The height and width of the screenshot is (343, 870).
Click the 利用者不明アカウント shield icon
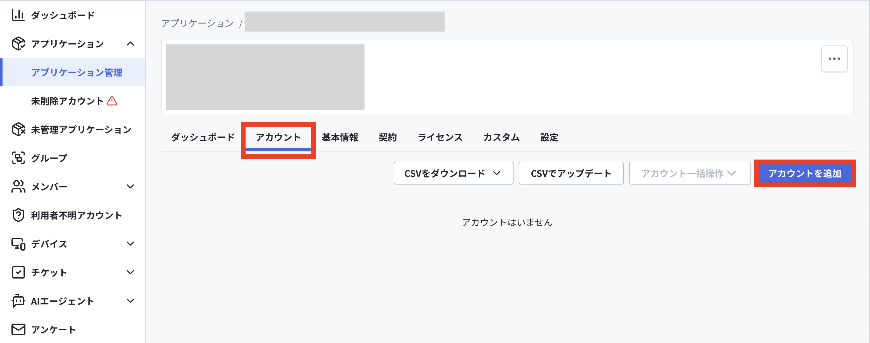(18, 215)
